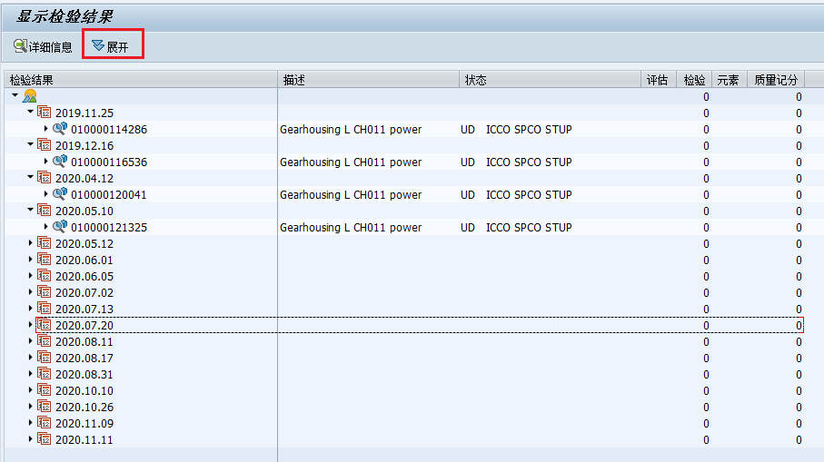This screenshot has height=462, width=824.
Task: Collapse the root tree node arrow
Action: 15,95
